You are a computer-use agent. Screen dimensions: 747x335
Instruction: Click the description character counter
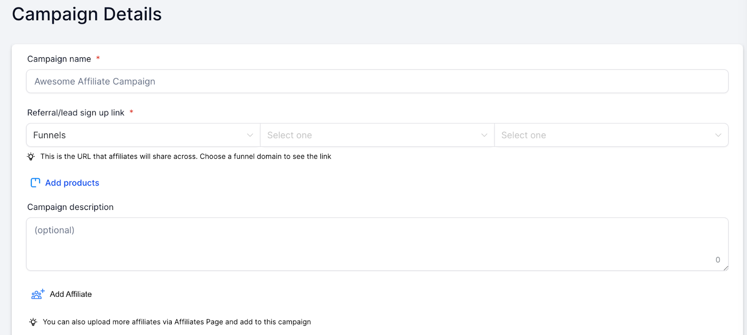[718, 260]
